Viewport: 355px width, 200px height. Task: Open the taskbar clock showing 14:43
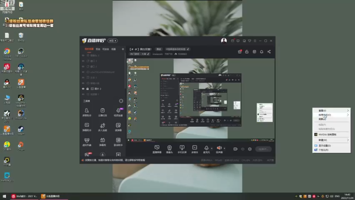[x=347, y=196]
